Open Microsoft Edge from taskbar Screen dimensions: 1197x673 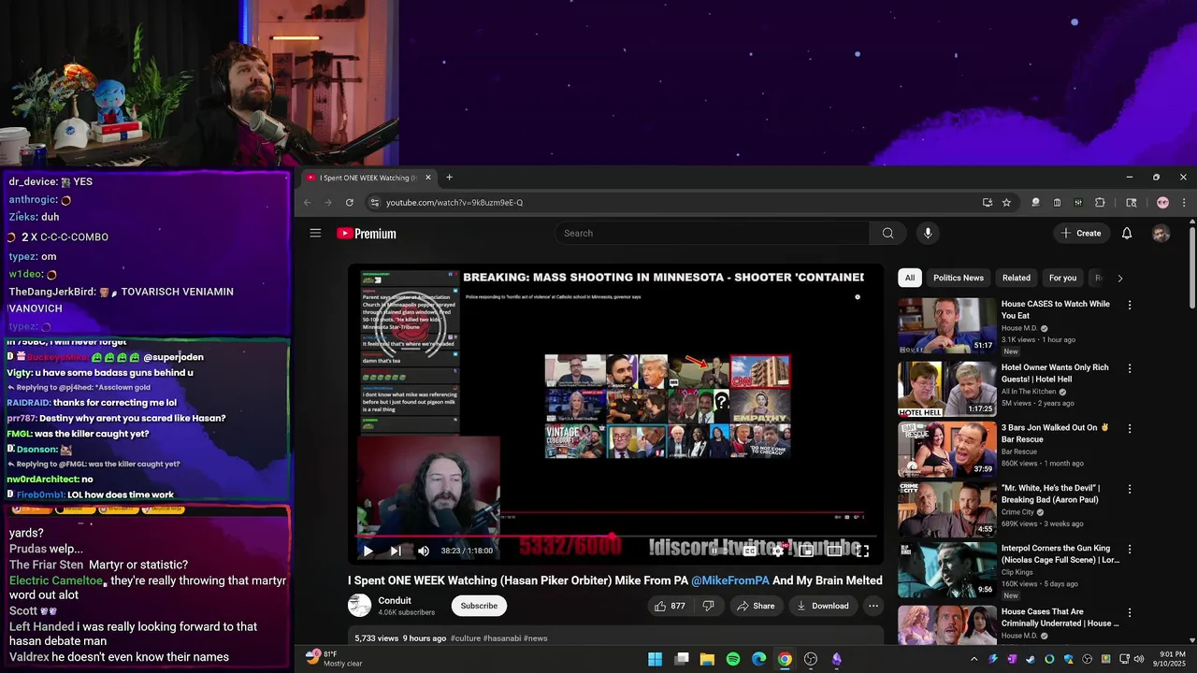[758, 659]
